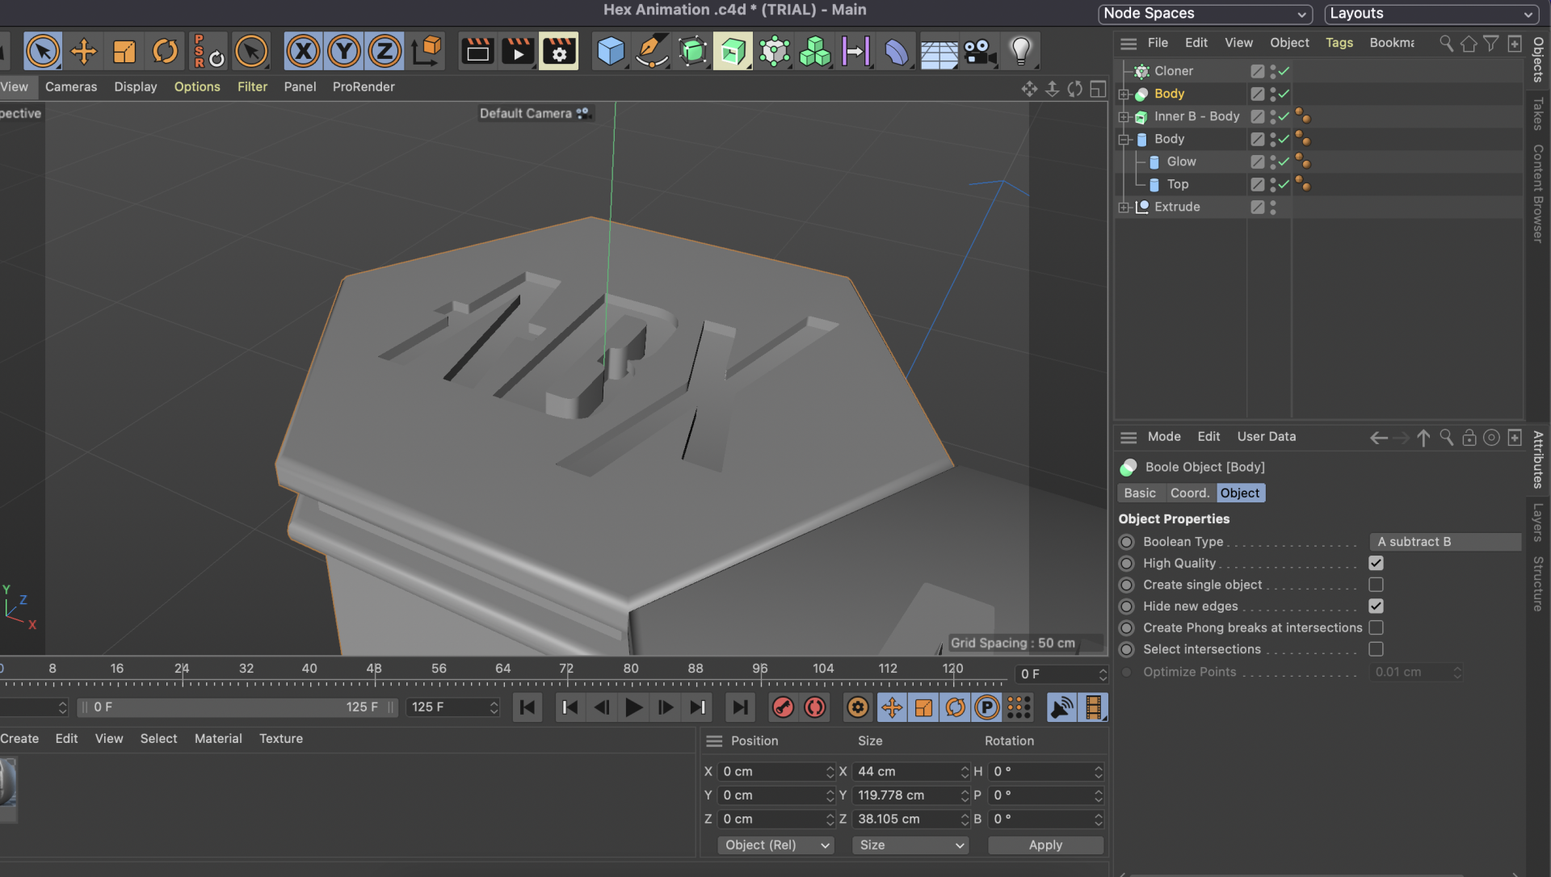Click Apply button in transform panel
1551x877 pixels.
(1044, 844)
